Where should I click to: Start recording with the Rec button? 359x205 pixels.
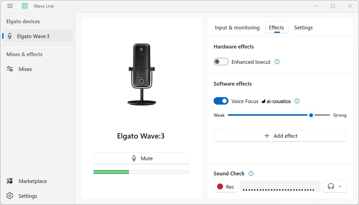225,186
